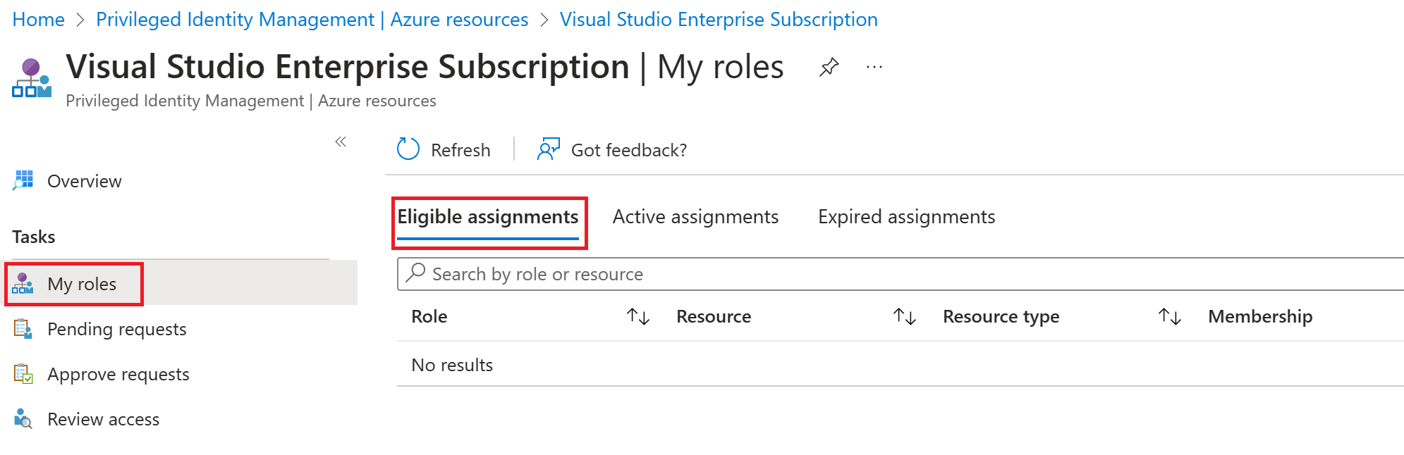Click the Home breadcrumb link
Viewport: 1404px width, 455px height.
point(38,20)
